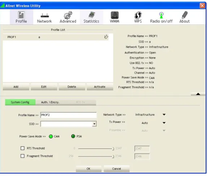The image size is (207, 176).
Task: Click the RTS Threshold slider
Action: click(96, 149)
